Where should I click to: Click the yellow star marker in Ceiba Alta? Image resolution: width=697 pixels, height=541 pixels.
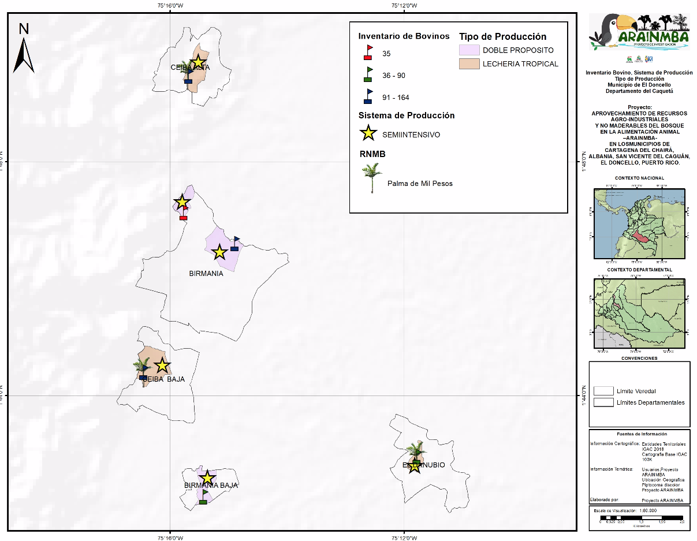[x=198, y=62]
